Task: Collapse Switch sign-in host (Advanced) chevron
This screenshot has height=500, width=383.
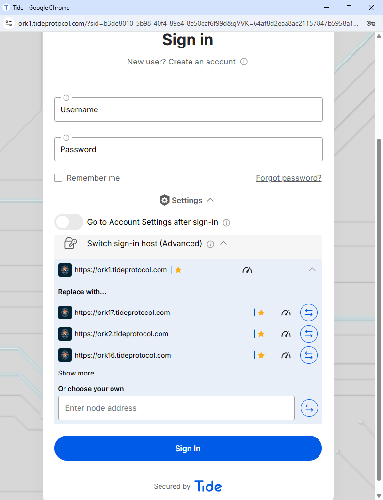Action: click(223, 243)
